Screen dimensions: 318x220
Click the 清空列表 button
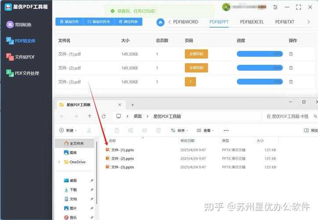[x=128, y=22]
